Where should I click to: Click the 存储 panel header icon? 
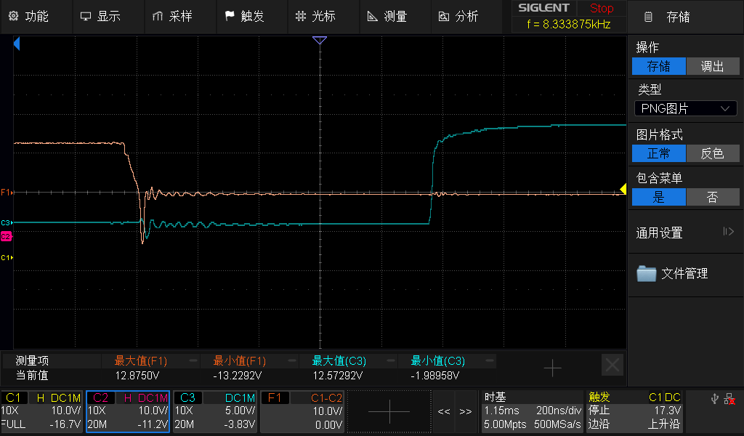(647, 17)
